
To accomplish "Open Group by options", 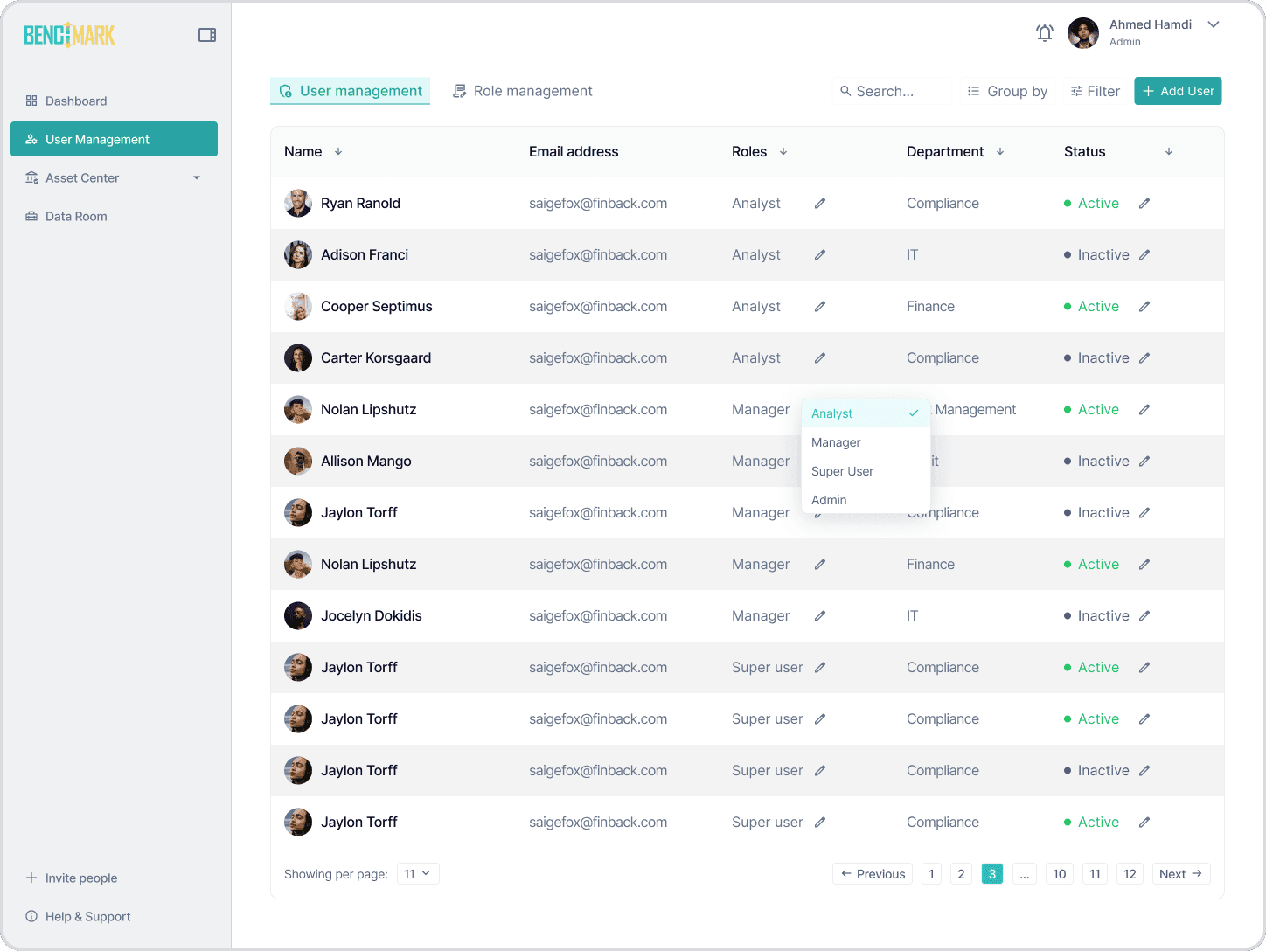I will pyautogui.click(x=1007, y=91).
